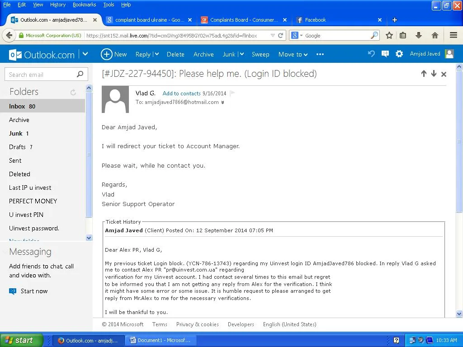Open more commands ellipsis in toolbar

pos(320,54)
